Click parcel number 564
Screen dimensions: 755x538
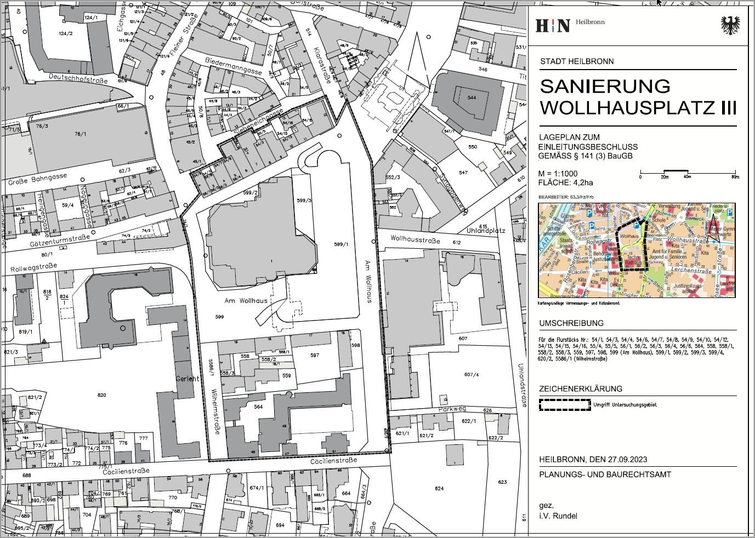pyautogui.click(x=259, y=407)
